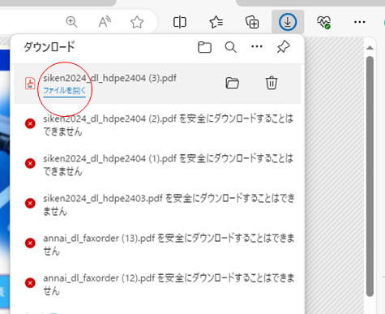The width and height of the screenshot is (385, 314).
Task: Pin the Downloads panel
Action: pos(284,47)
